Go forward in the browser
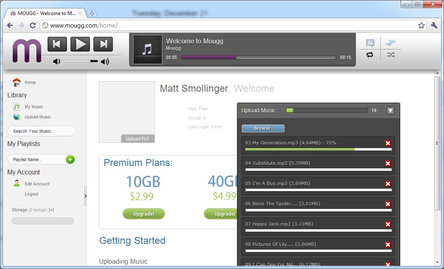 [x=21, y=26]
